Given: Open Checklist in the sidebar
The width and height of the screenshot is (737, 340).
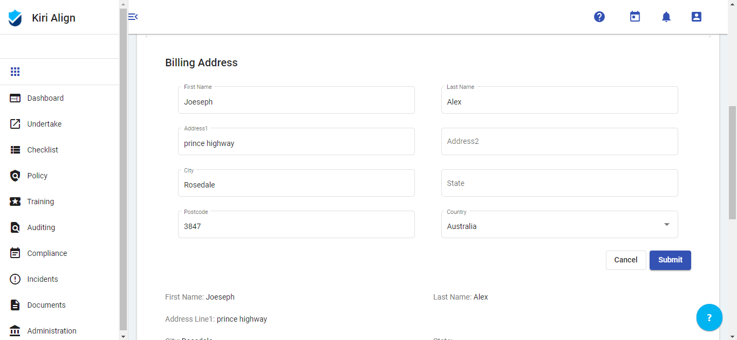Looking at the screenshot, I should click(59, 150).
